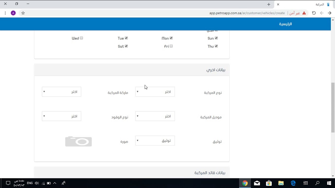Show hidden tray icons chevron
Screen dimensions: 335x188
pos(55,183)
